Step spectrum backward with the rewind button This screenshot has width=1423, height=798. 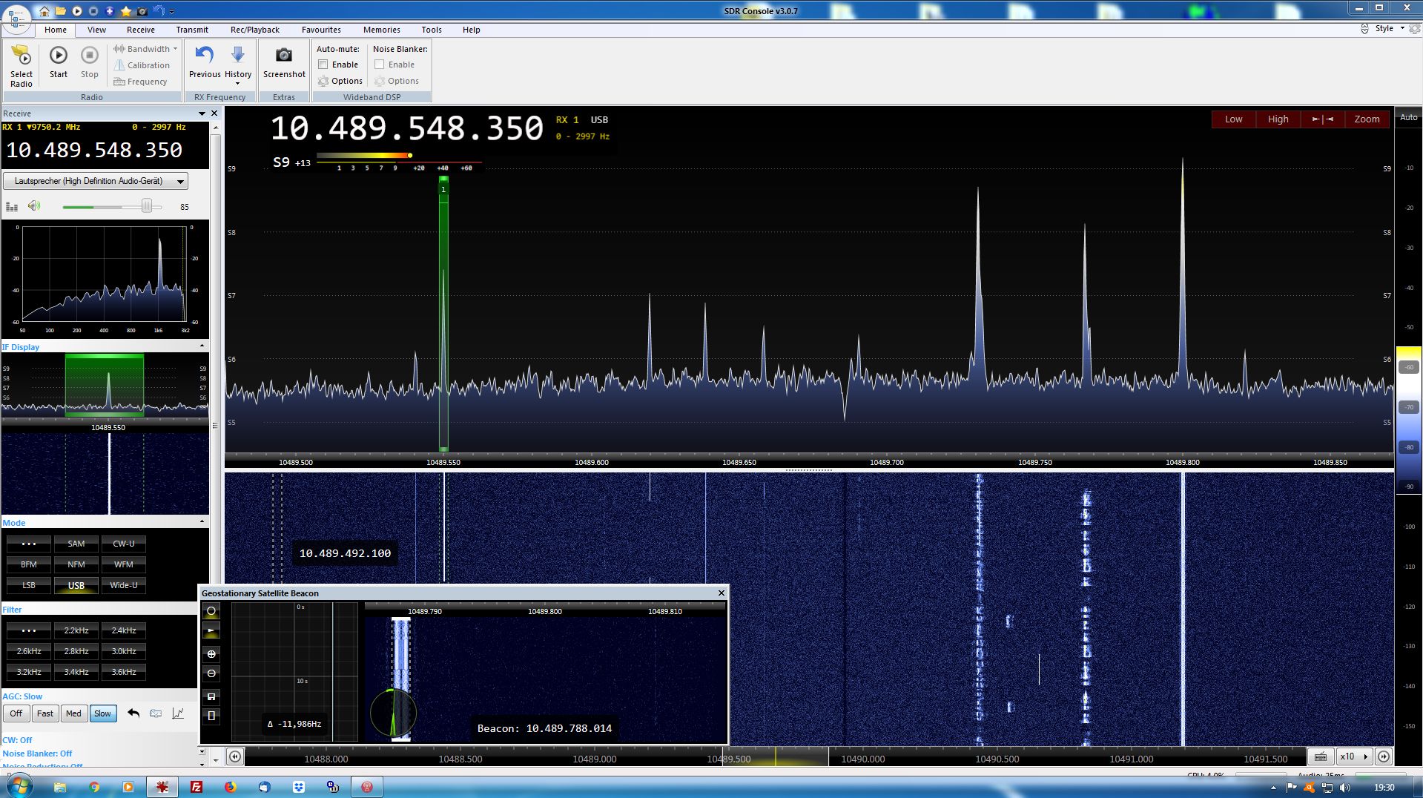coord(234,756)
